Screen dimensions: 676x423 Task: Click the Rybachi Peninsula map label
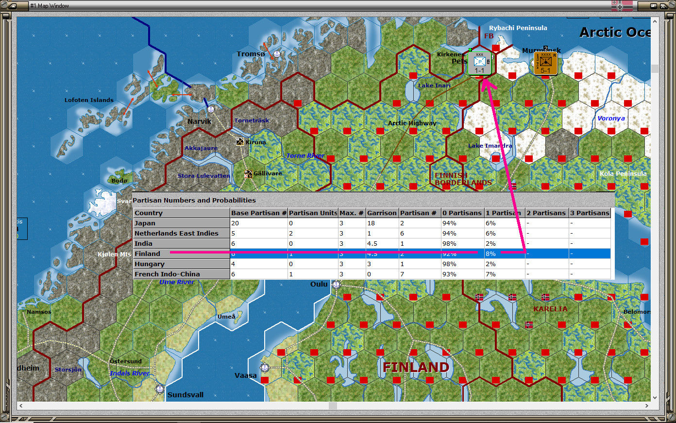click(518, 28)
